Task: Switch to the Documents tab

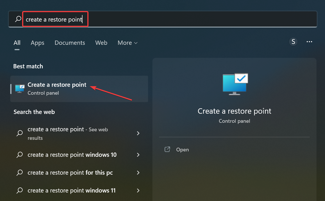Action: click(x=70, y=43)
